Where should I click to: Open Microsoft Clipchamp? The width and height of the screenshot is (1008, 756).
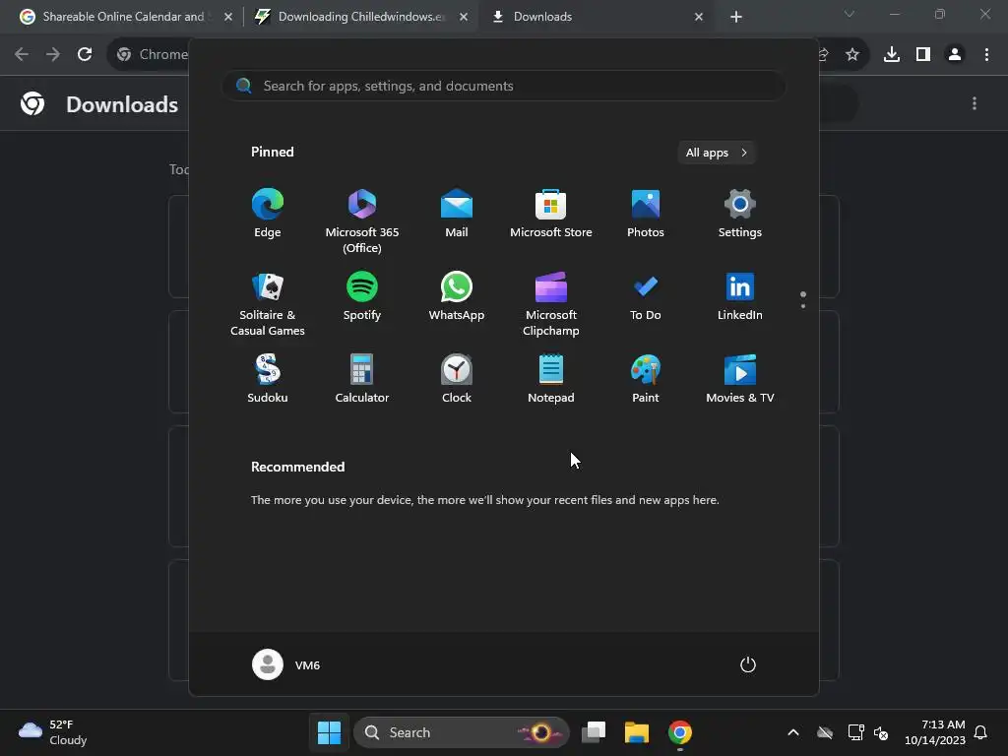click(x=551, y=304)
